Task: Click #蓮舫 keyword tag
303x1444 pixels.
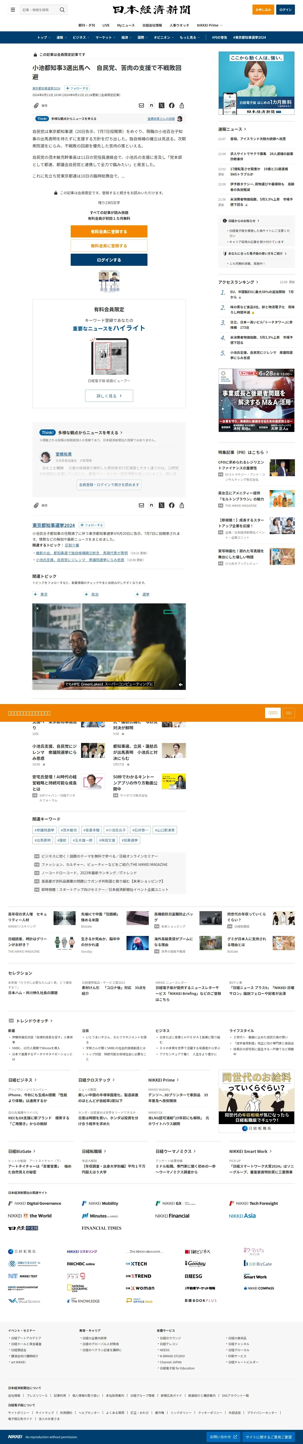Action: click(x=62, y=840)
